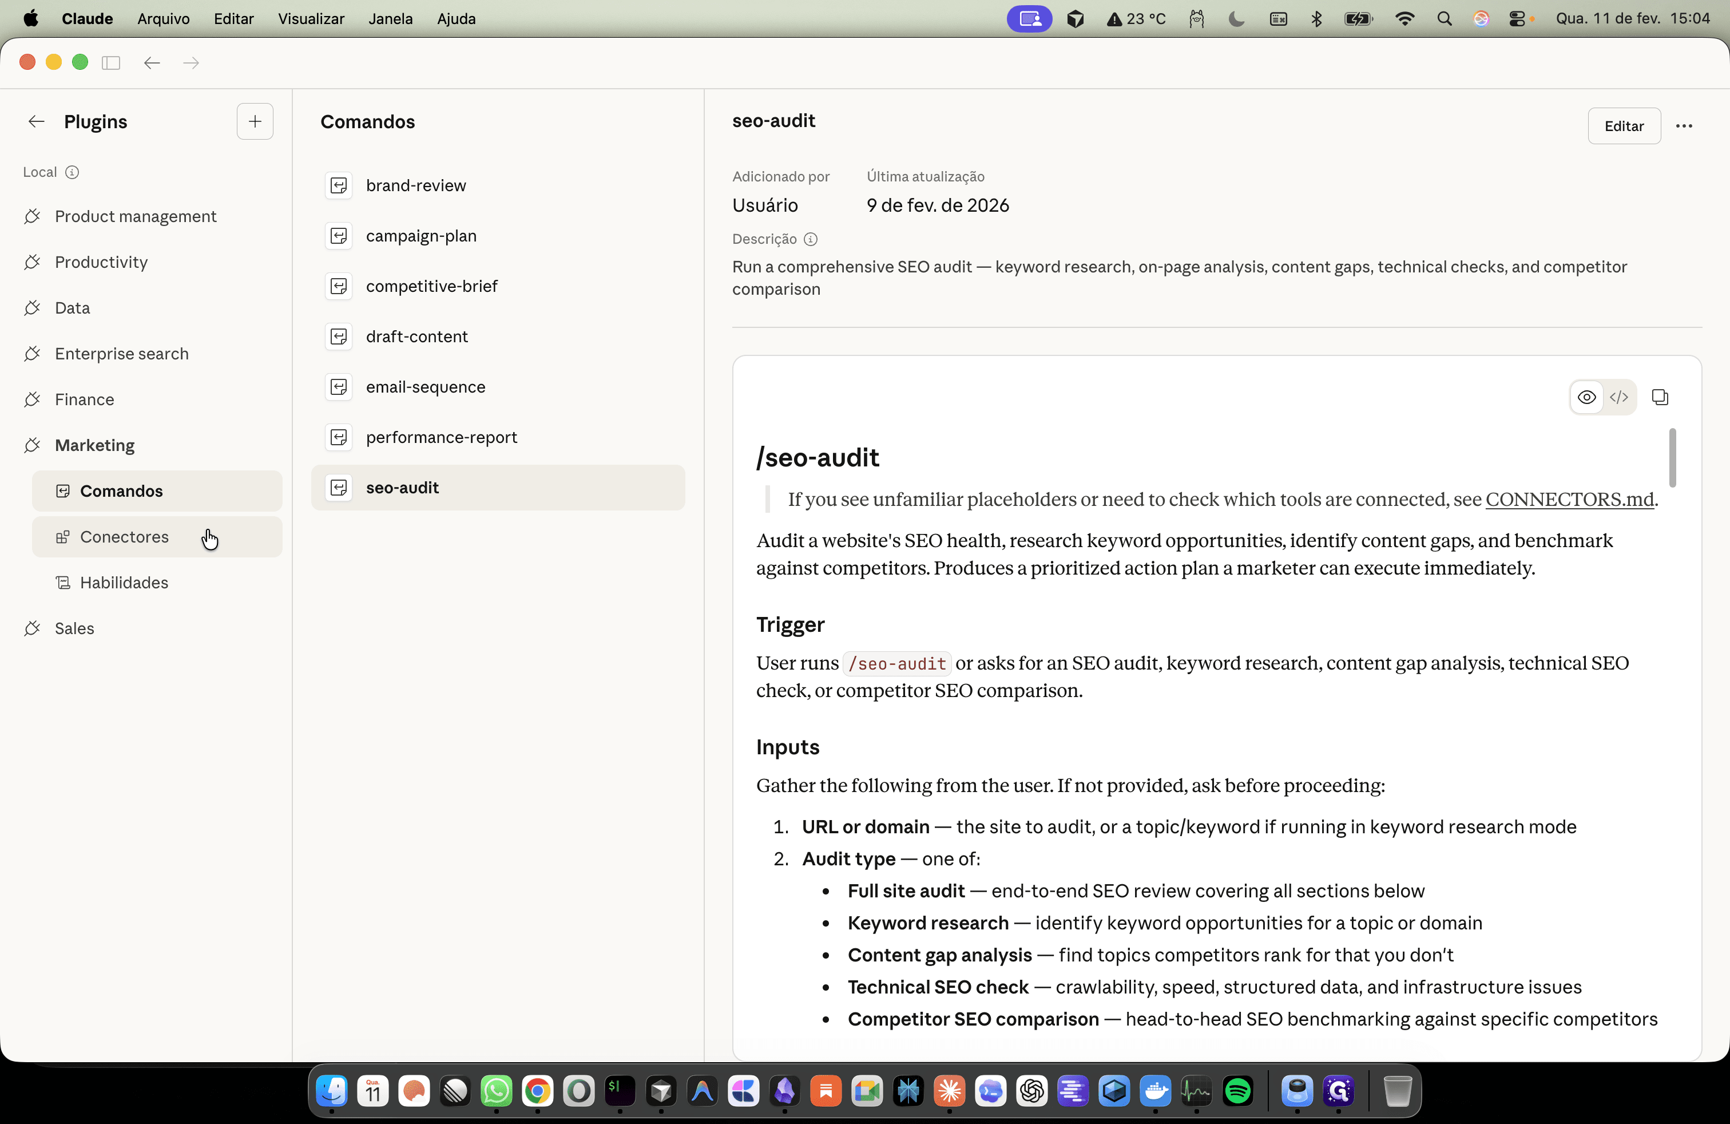Open the CONNECTORS.md link
The image size is (1730, 1124).
(x=1569, y=500)
